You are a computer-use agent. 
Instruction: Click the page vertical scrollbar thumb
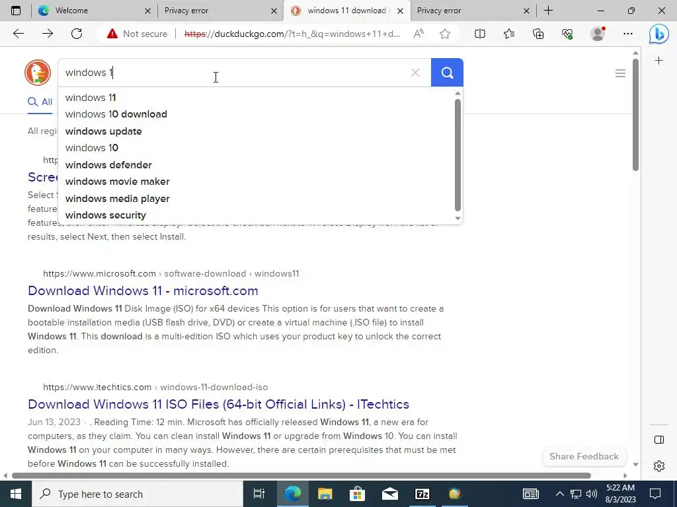point(635,114)
